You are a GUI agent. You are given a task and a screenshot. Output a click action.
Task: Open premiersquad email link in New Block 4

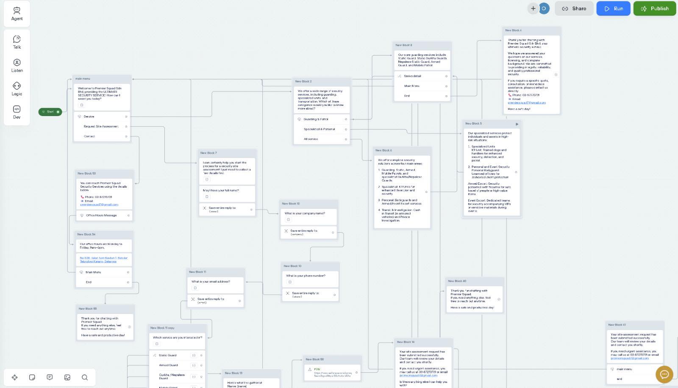pyautogui.click(x=527, y=103)
